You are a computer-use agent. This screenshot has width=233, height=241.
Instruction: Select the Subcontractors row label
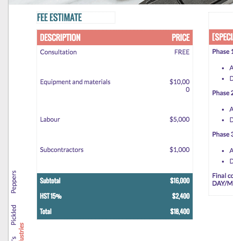coord(61,150)
